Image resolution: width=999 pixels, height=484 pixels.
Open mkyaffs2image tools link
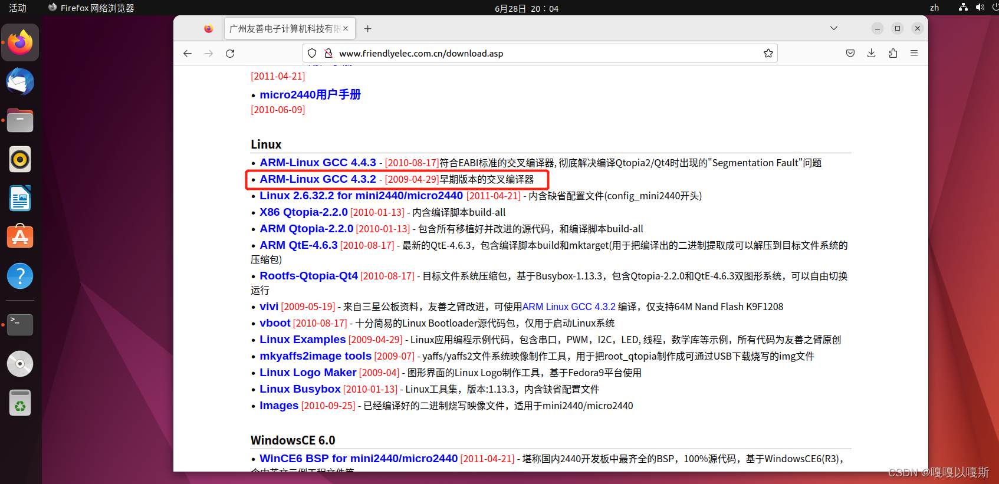pyautogui.click(x=316, y=355)
